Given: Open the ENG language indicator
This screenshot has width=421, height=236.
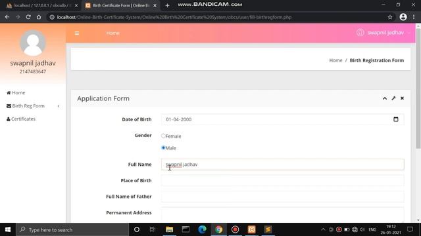Looking at the screenshot, I should (372, 229).
